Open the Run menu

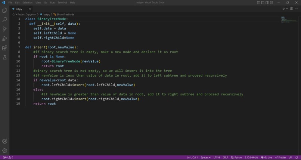tap(52, 3)
